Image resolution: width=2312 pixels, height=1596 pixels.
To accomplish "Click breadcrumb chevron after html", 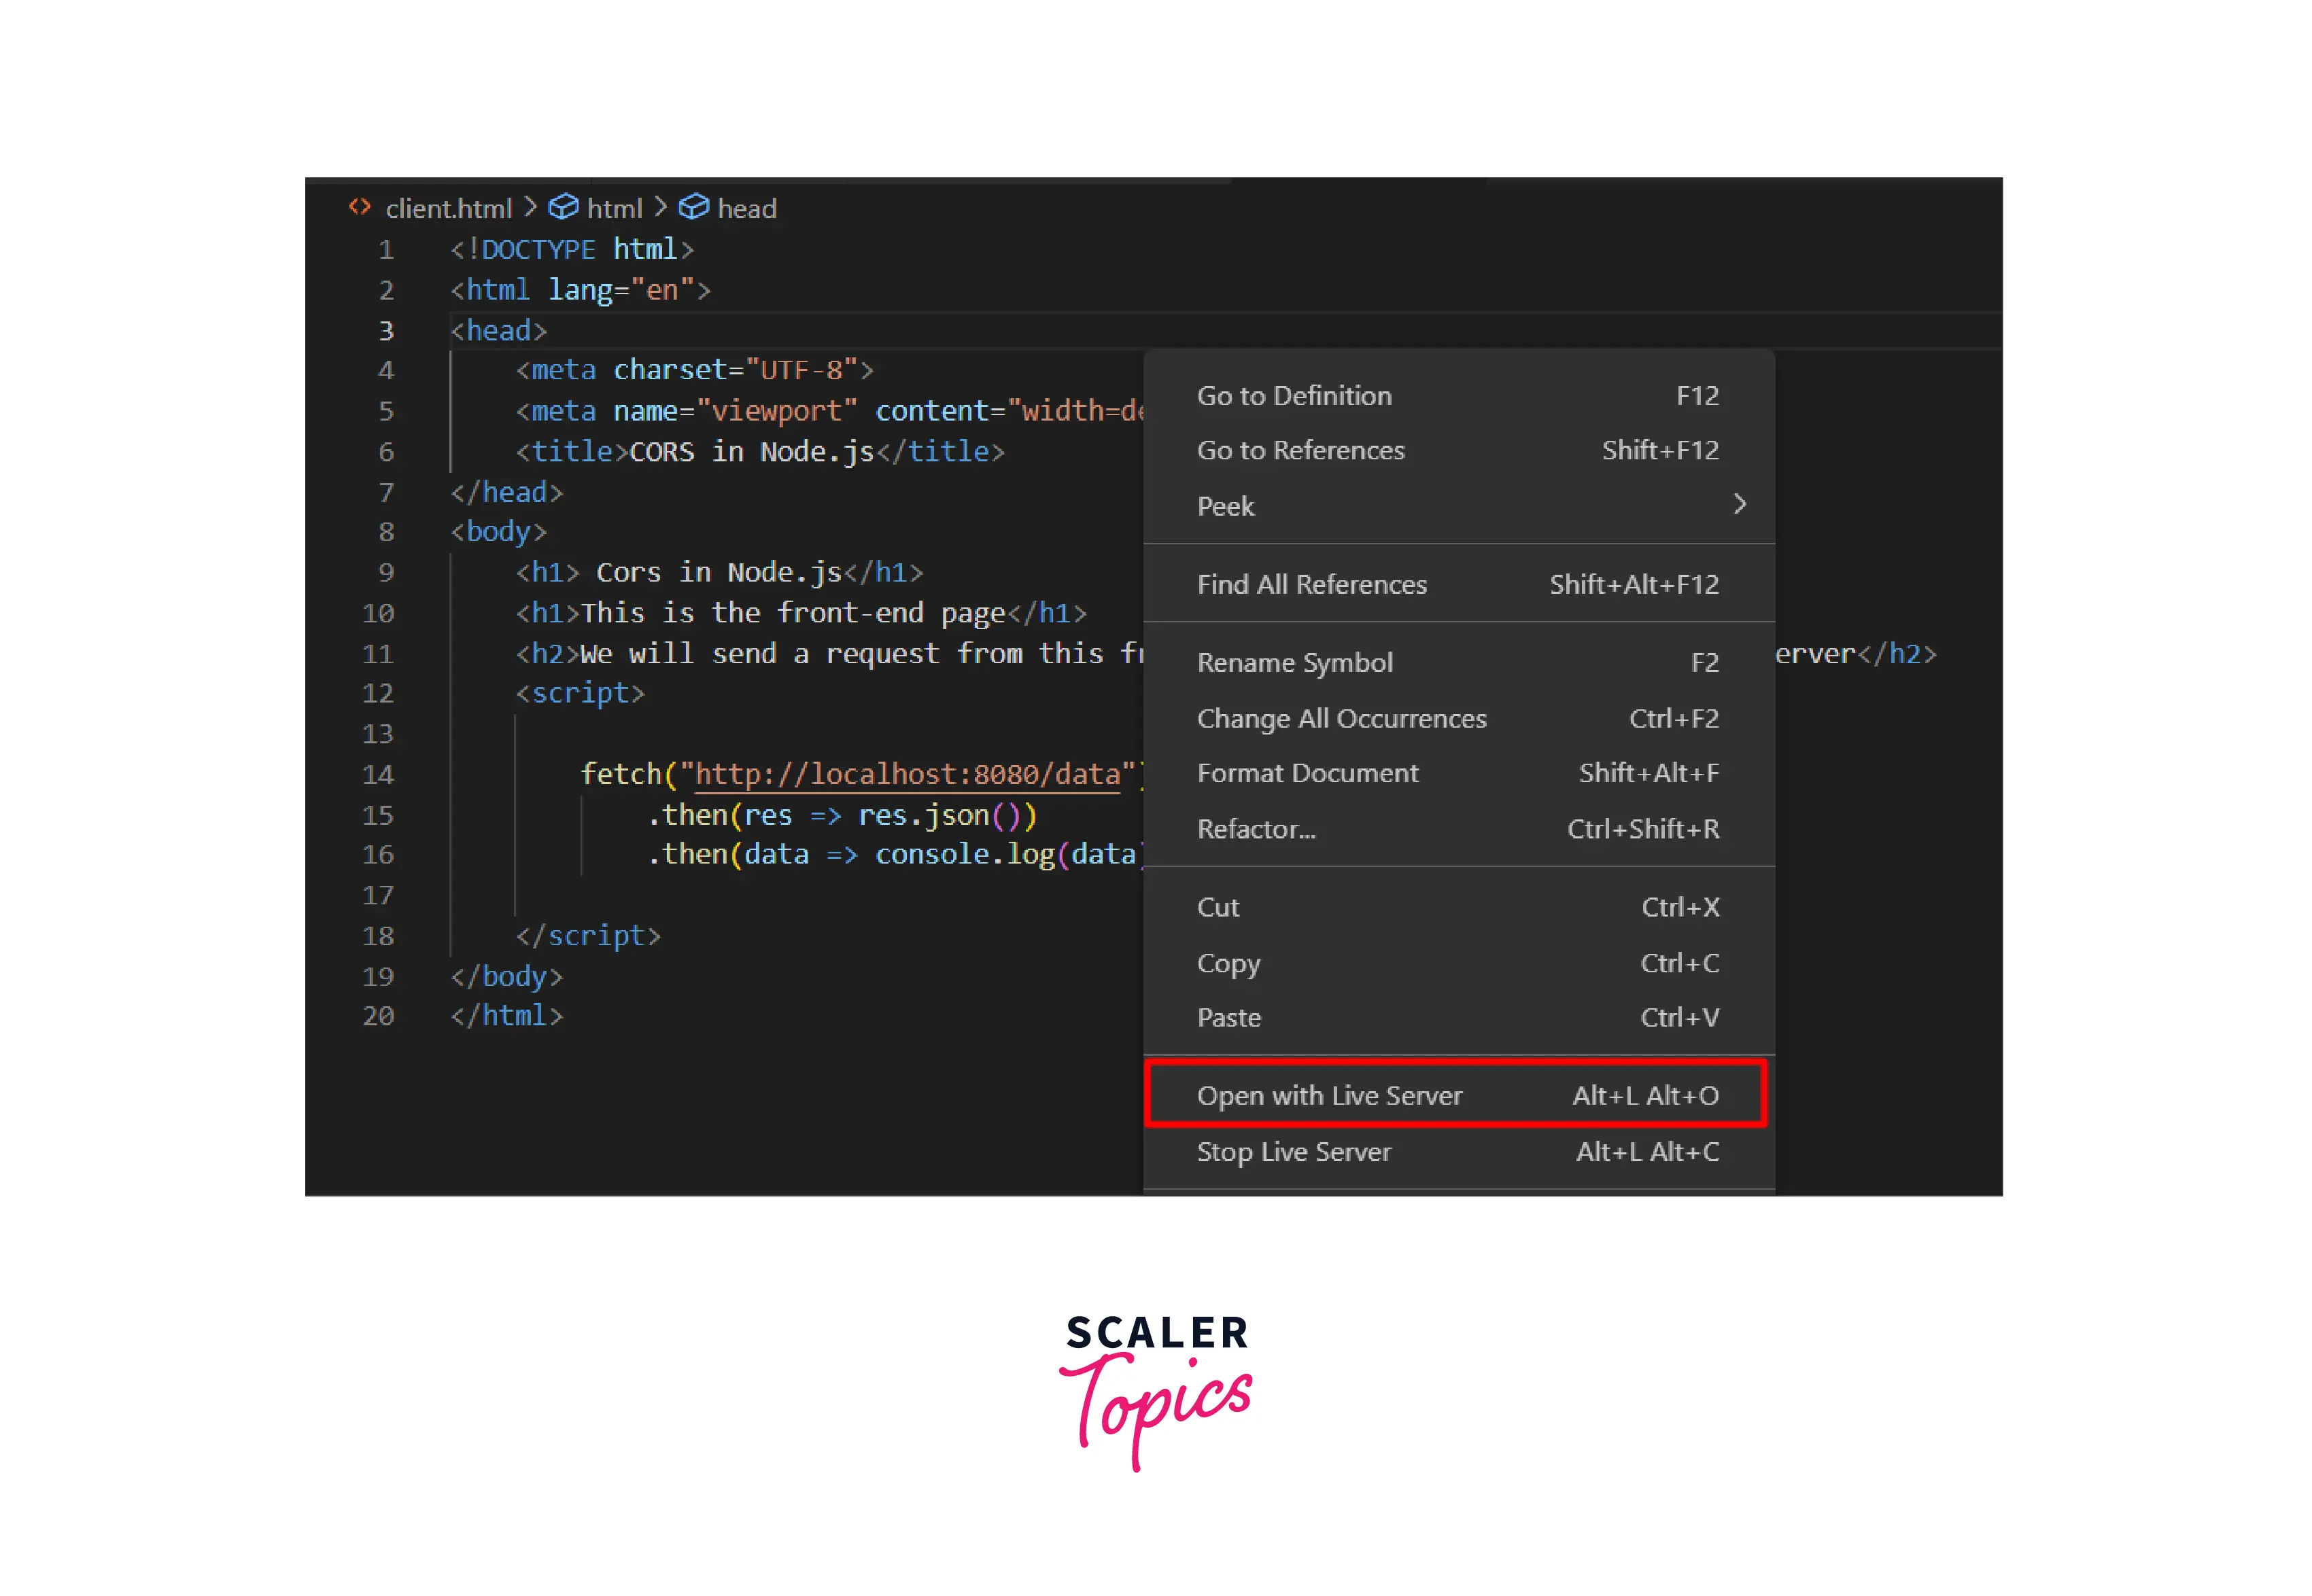I will (660, 207).
